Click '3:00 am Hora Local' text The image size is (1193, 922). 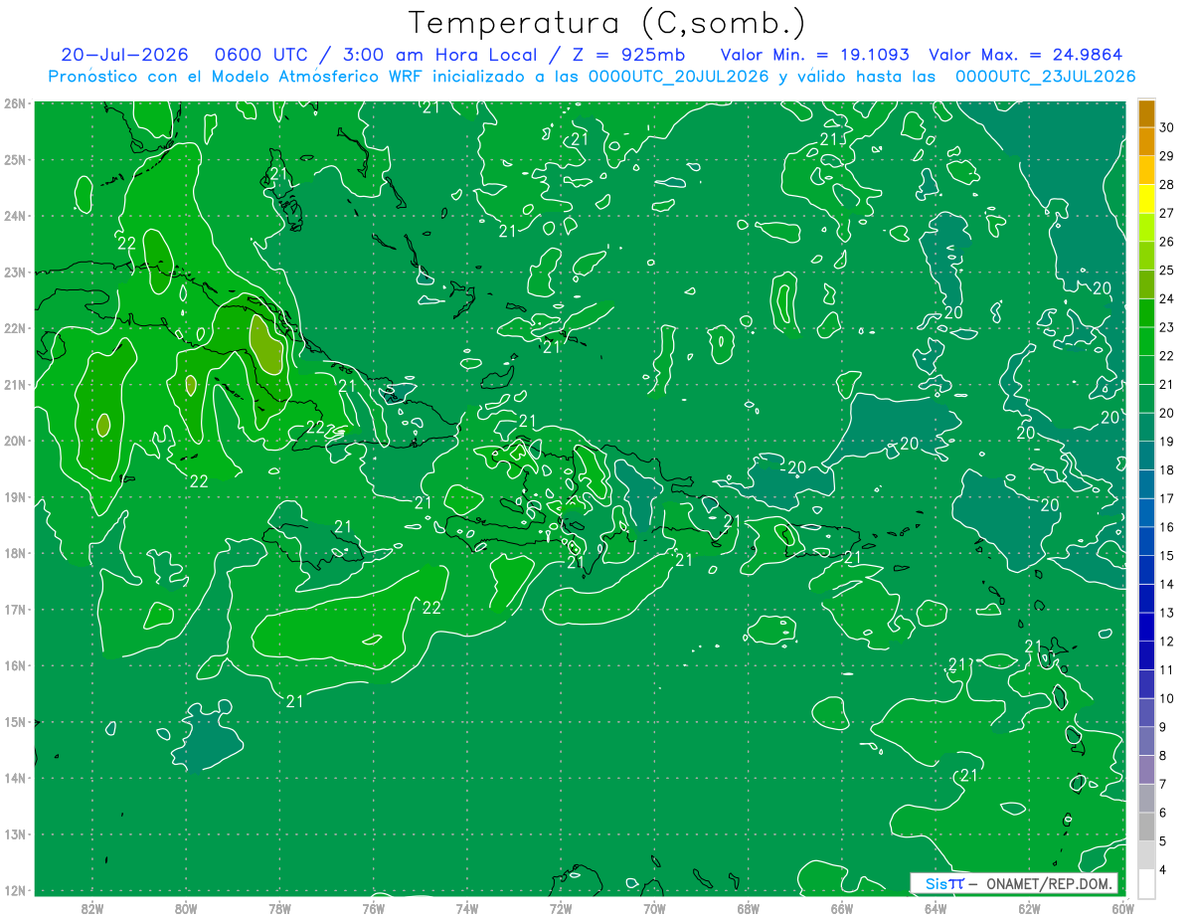[x=440, y=55]
